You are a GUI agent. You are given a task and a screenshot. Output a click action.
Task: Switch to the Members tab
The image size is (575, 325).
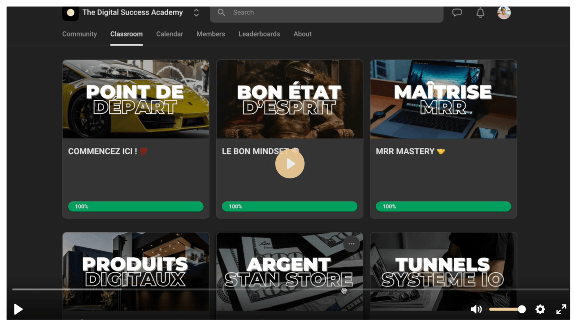click(211, 34)
